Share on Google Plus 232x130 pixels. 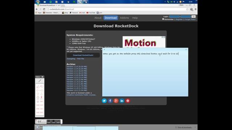(116, 101)
